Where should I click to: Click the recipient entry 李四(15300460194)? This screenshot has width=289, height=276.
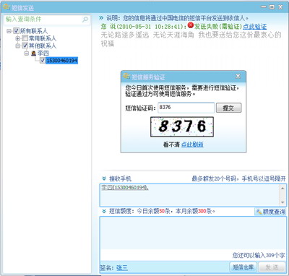point(125,187)
